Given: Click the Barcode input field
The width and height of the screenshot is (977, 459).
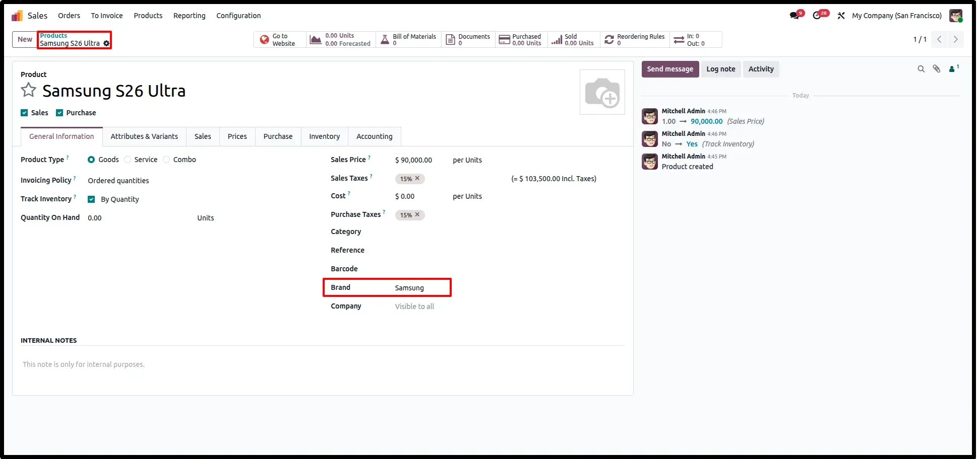Looking at the screenshot, I should [x=509, y=269].
